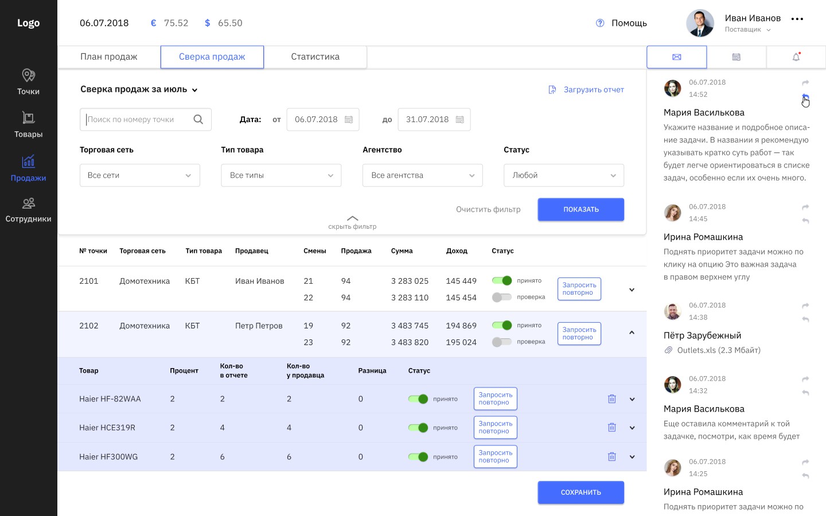
Task: Open Товары section in sidebar
Action: [28, 124]
